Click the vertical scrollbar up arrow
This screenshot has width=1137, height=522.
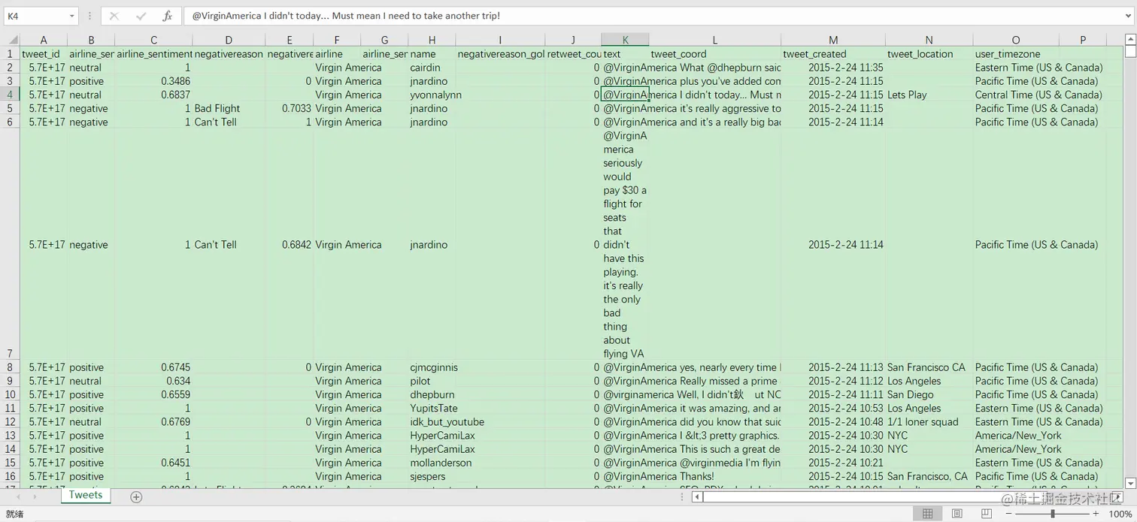(x=1130, y=39)
